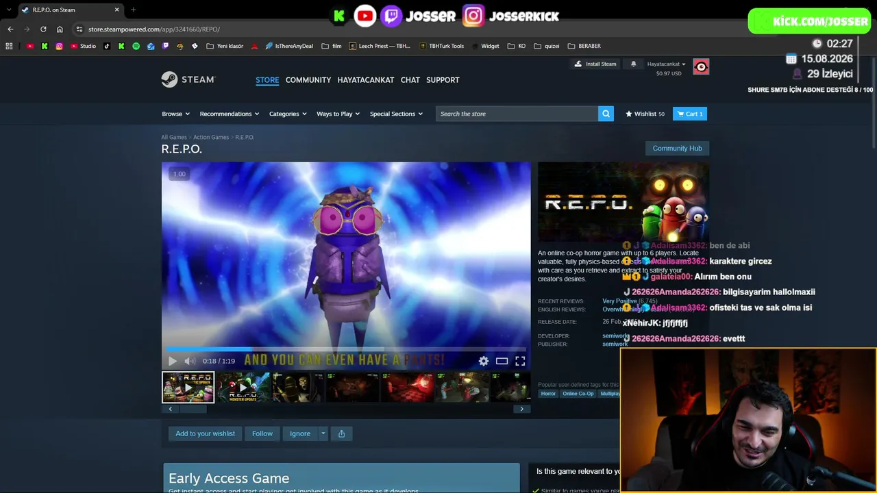
Task: Open the COMMUNITY menu
Action: [x=308, y=80]
